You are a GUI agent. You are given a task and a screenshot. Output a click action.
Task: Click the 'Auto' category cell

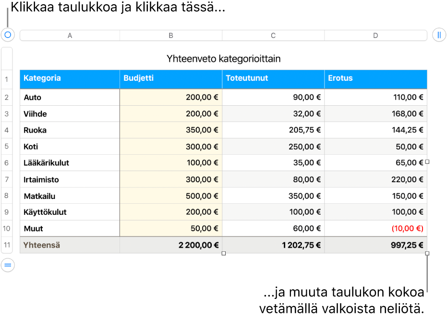(x=70, y=98)
